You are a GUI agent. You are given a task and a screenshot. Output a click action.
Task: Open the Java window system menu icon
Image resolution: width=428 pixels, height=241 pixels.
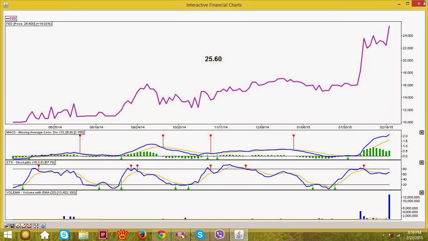[6, 5]
